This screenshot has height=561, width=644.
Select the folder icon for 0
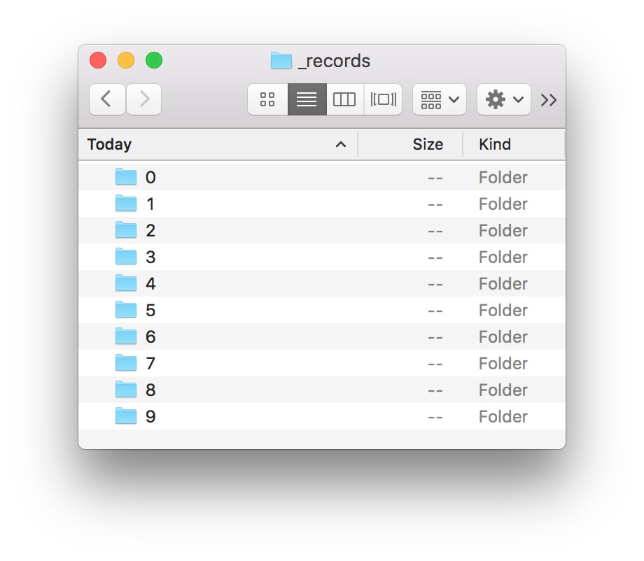126,177
